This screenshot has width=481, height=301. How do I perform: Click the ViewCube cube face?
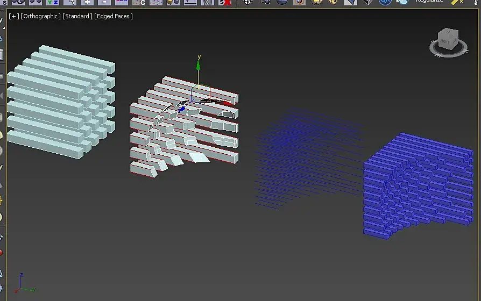click(x=448, y=39)
